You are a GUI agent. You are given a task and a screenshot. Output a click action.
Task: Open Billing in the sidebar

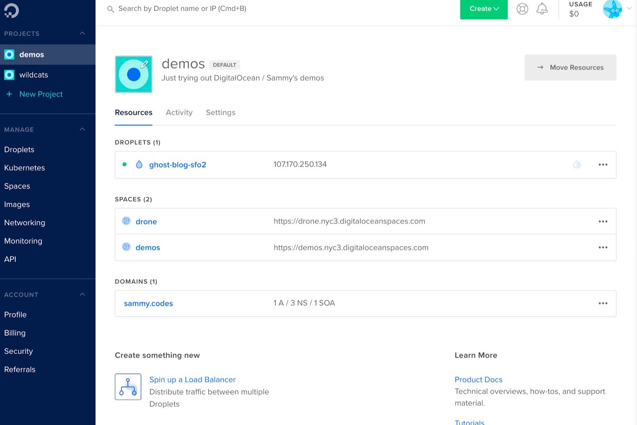pos(15,333)
